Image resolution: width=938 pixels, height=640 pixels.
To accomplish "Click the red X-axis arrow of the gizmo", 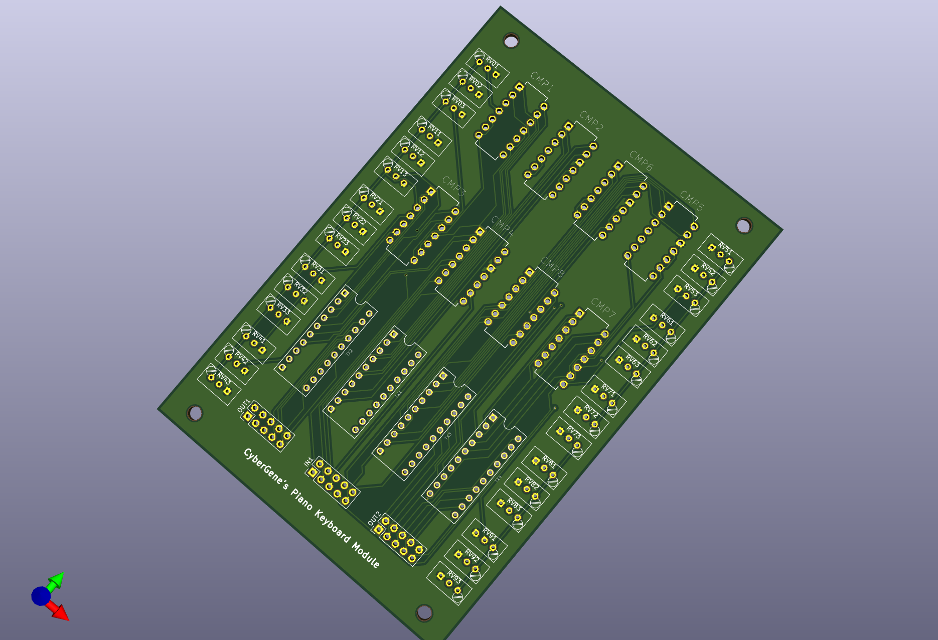I will click(59, 611).
